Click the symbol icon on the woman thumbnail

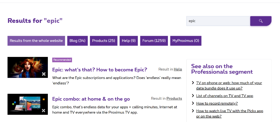[x=44, y=74]
